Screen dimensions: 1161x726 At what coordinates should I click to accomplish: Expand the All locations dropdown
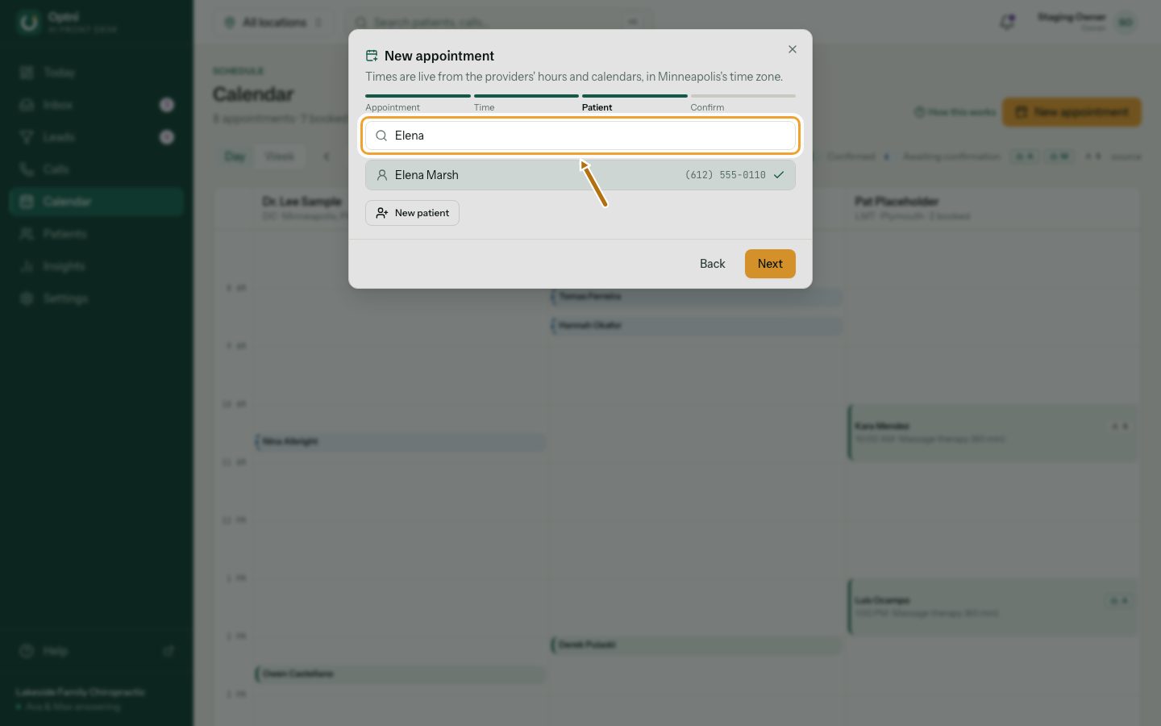274,22
